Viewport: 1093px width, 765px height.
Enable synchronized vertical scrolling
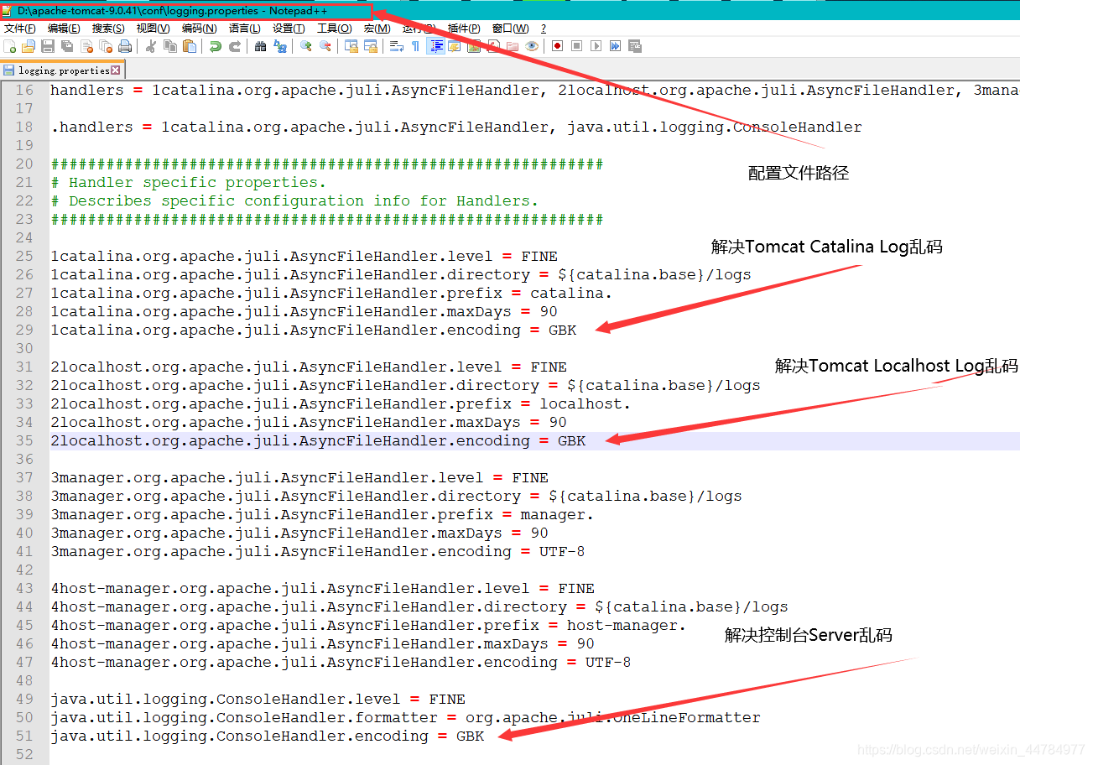tap(351, 46)
